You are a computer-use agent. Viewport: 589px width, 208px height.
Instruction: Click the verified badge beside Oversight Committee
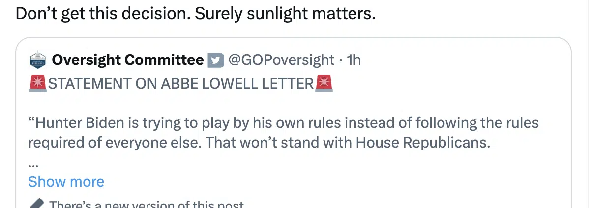coord(216,60)
